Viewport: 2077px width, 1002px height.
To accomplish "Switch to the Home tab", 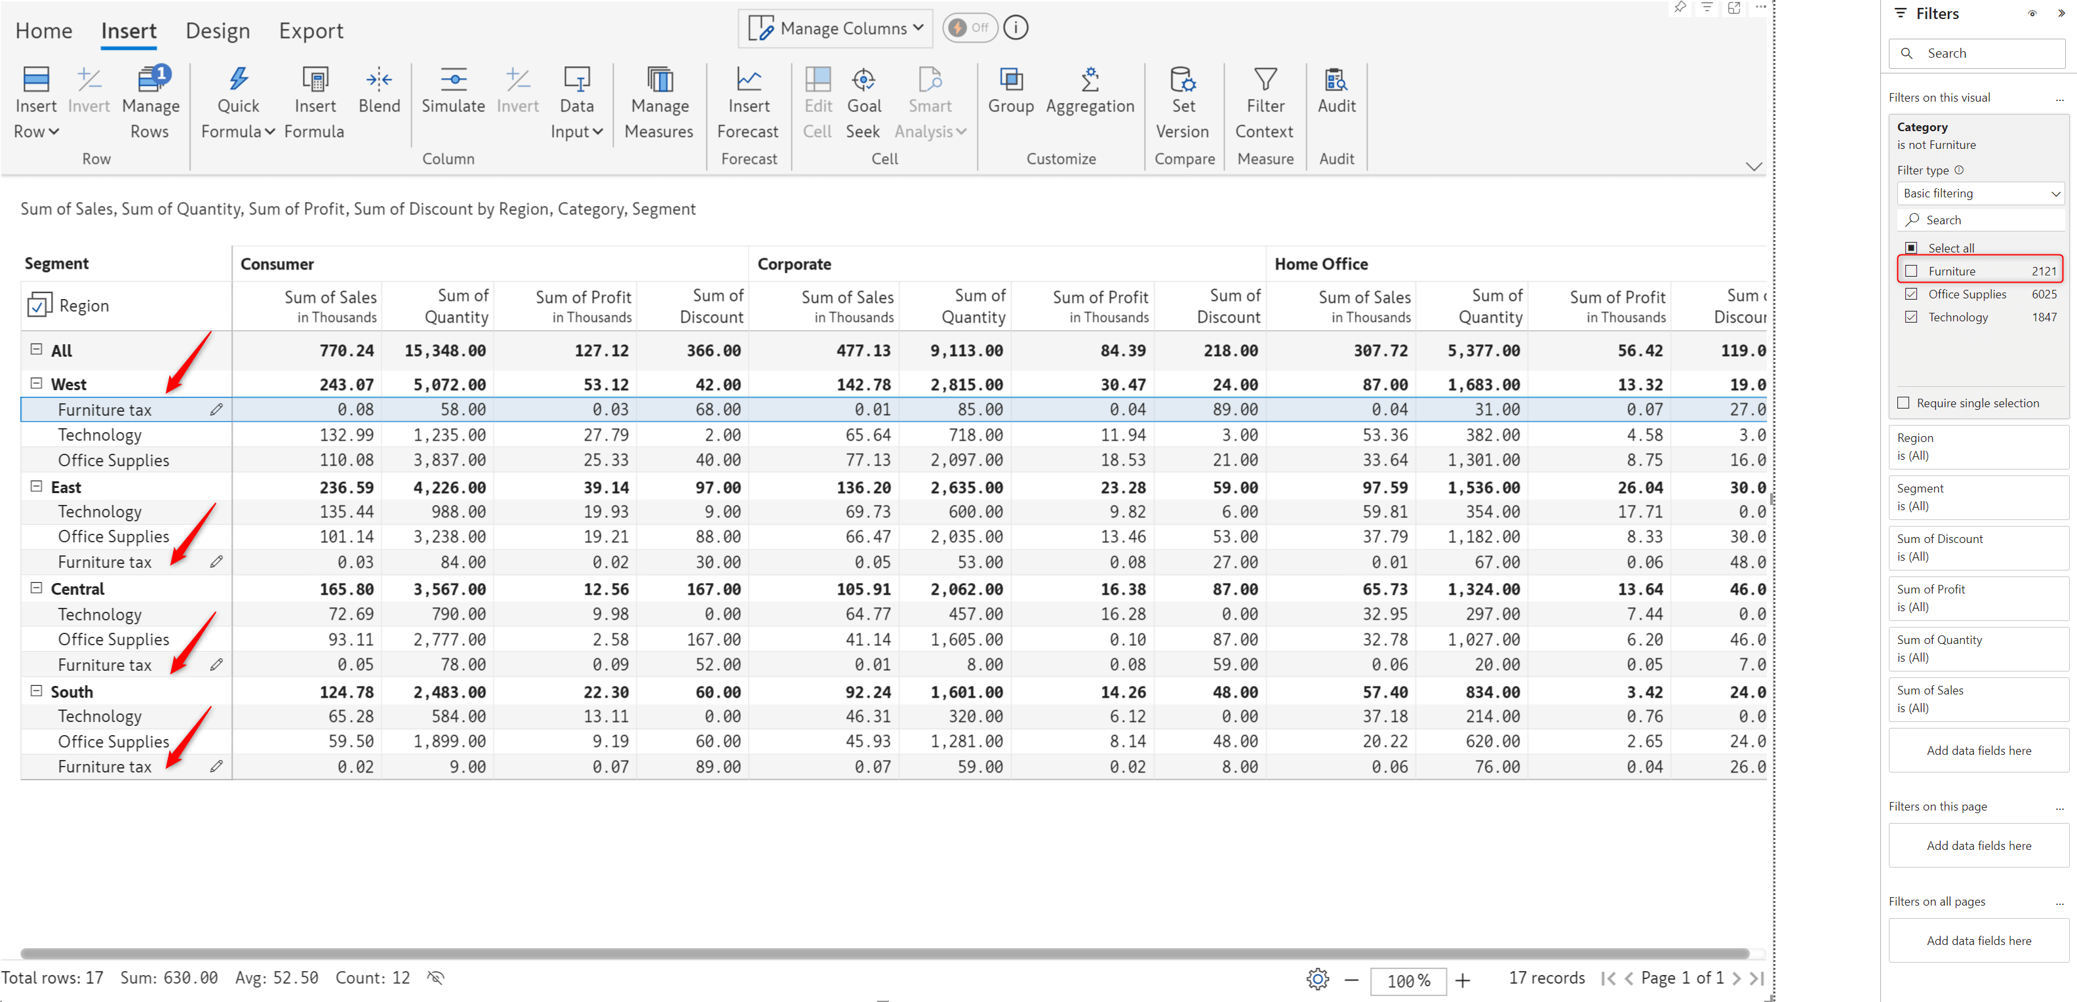I will [43, 31].
